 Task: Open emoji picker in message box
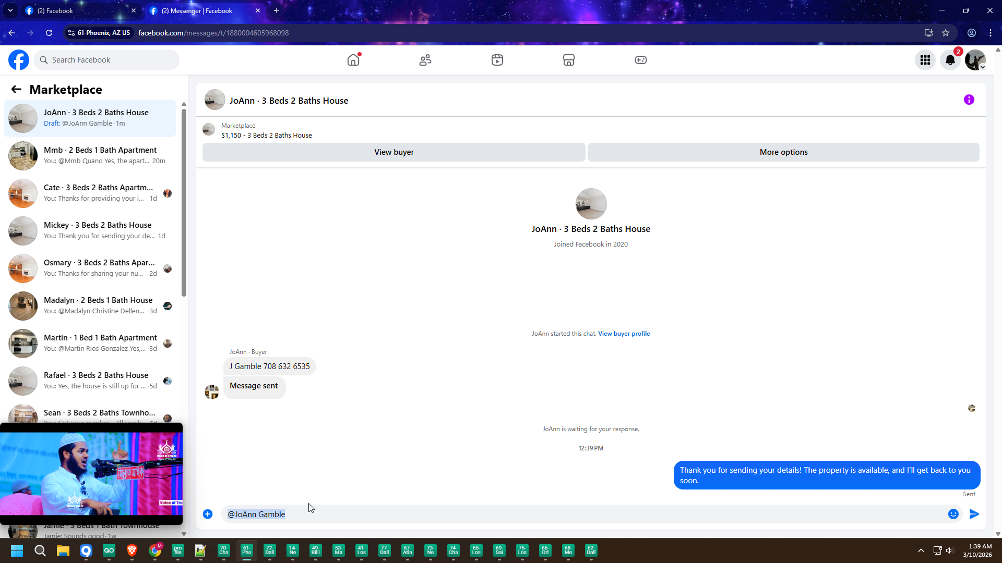point(953,514)
